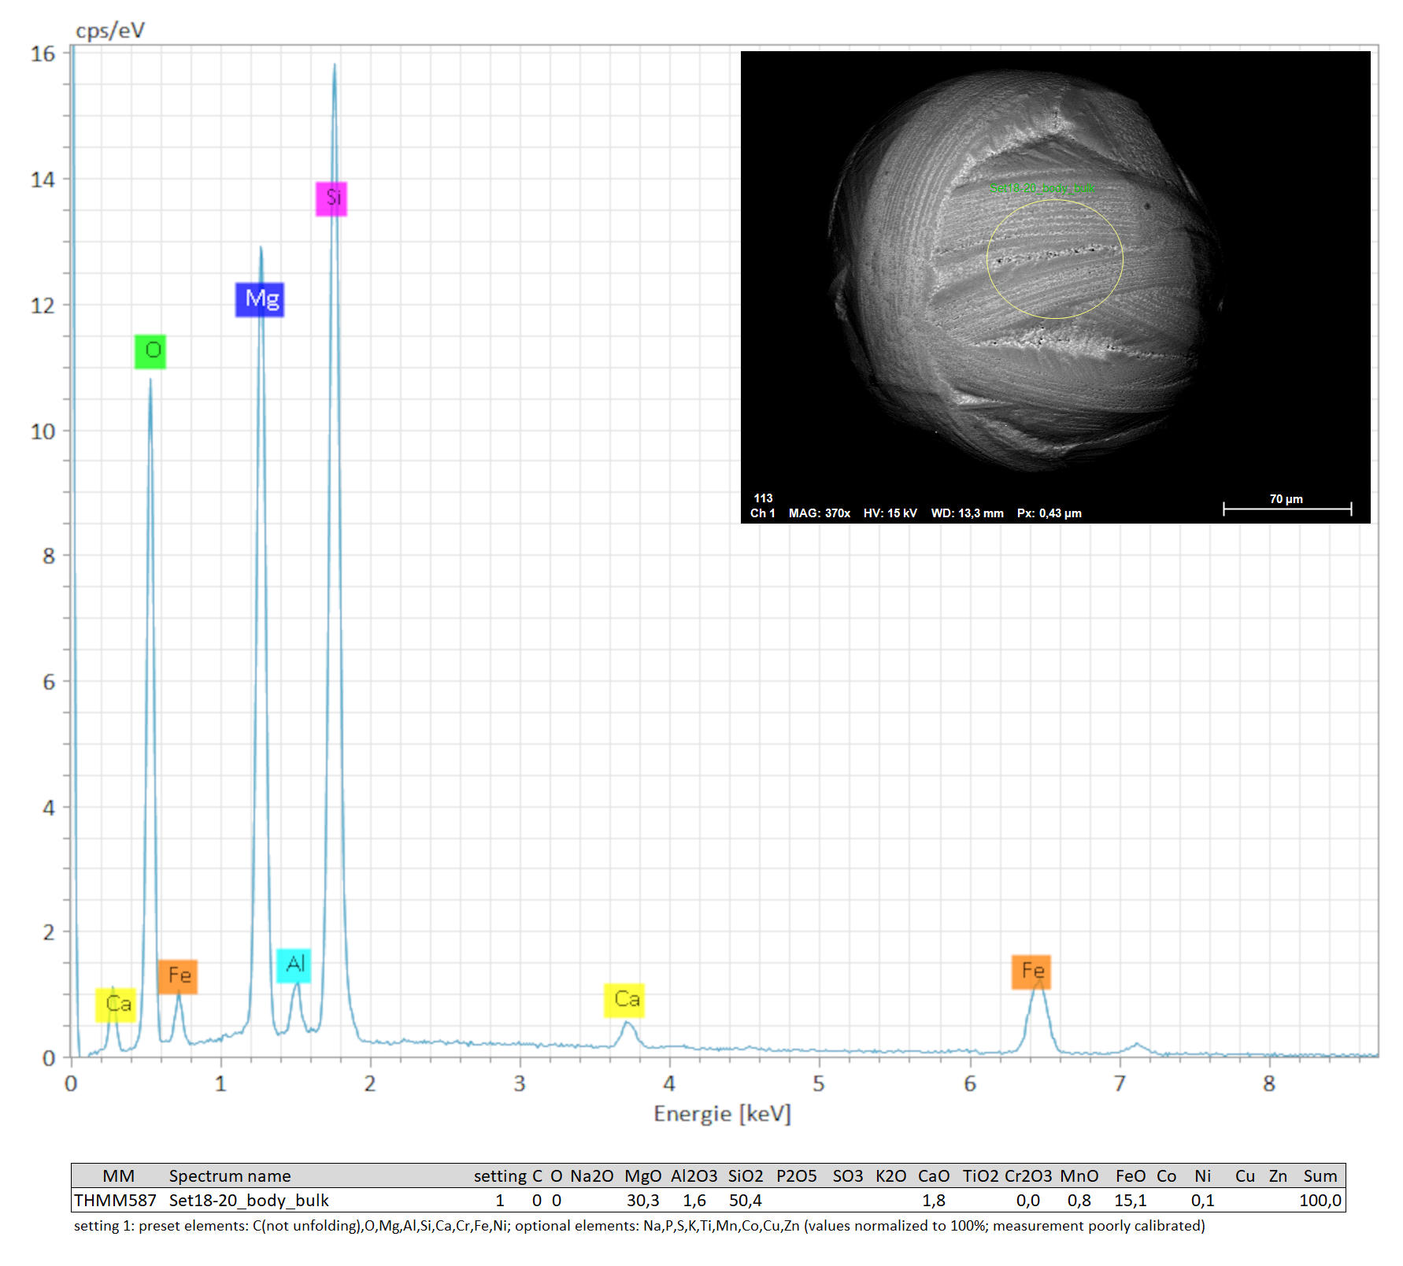The image size is (1403, 1266).
Task: Click the low-energy Ca label near 0.3 keV
Action: point(116,1005)
